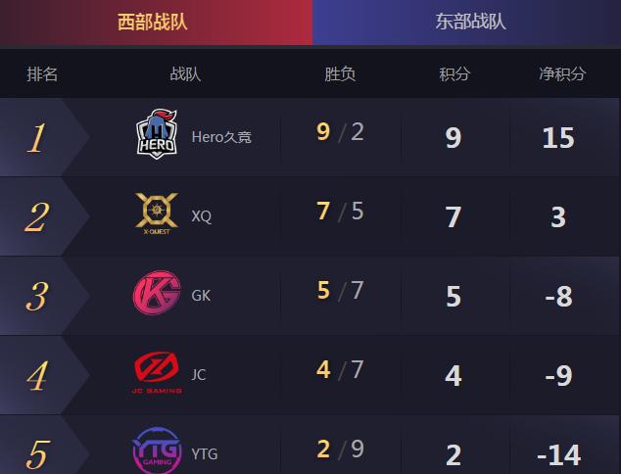This screenshot has height=474, width=621.
Task: Click the 战队 column header
Action: tap(185, 74)
